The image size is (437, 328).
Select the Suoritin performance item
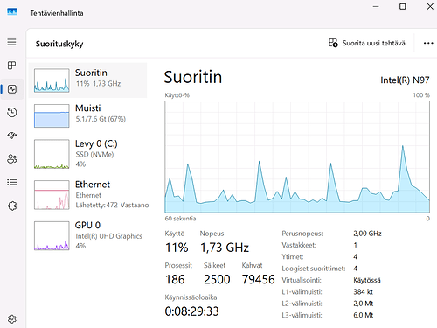tap(87, 80)
